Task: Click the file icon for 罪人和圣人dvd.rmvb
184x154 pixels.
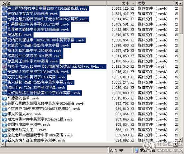Action: (x=4, y=114)
